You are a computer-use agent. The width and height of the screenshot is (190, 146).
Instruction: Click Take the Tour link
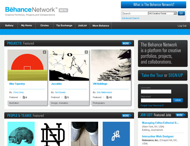[152, 75]
